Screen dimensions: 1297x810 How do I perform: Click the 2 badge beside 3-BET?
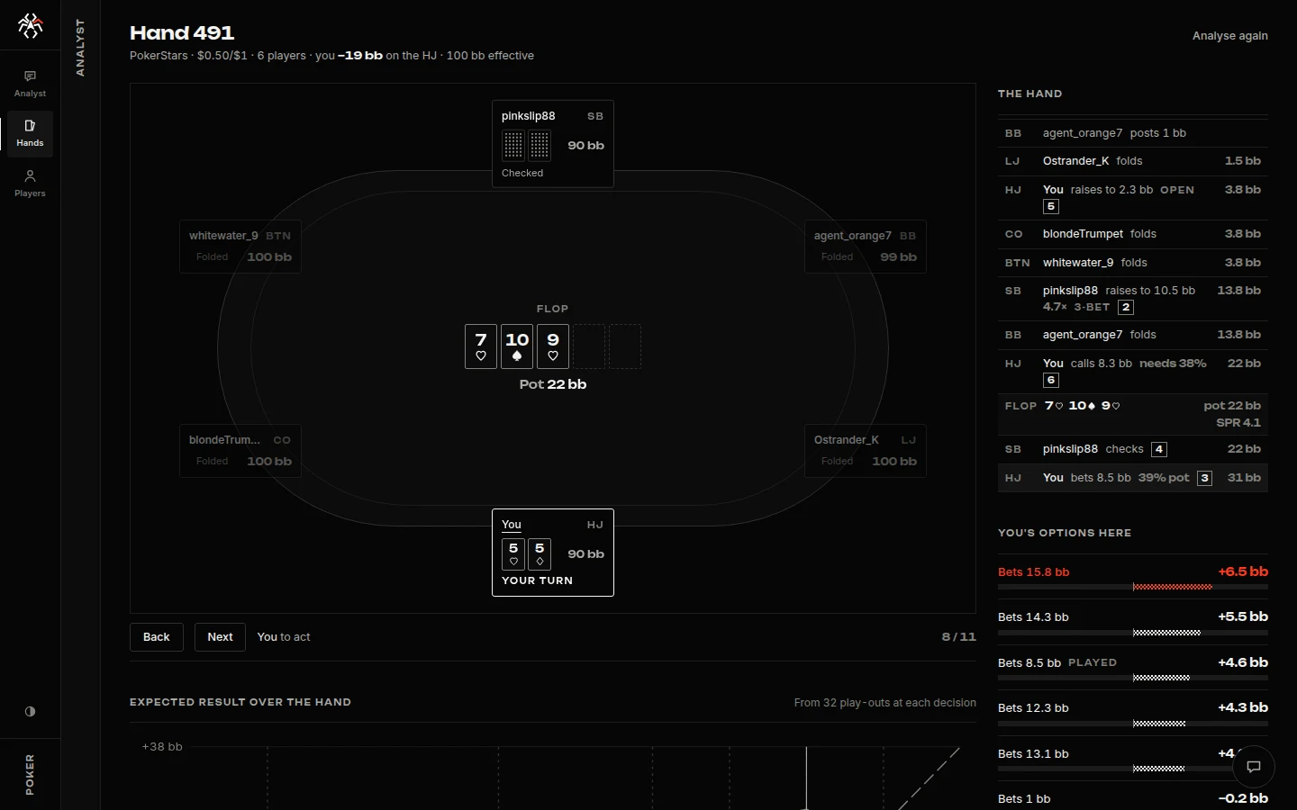pos(1125,308)
